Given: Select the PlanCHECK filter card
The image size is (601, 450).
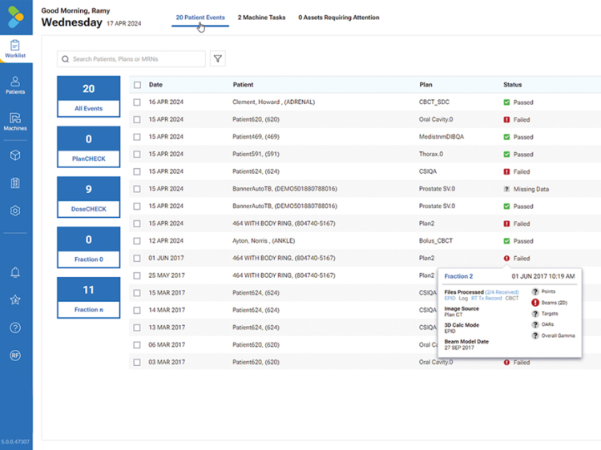Looking at the screenshot, I should click(88, 147).
